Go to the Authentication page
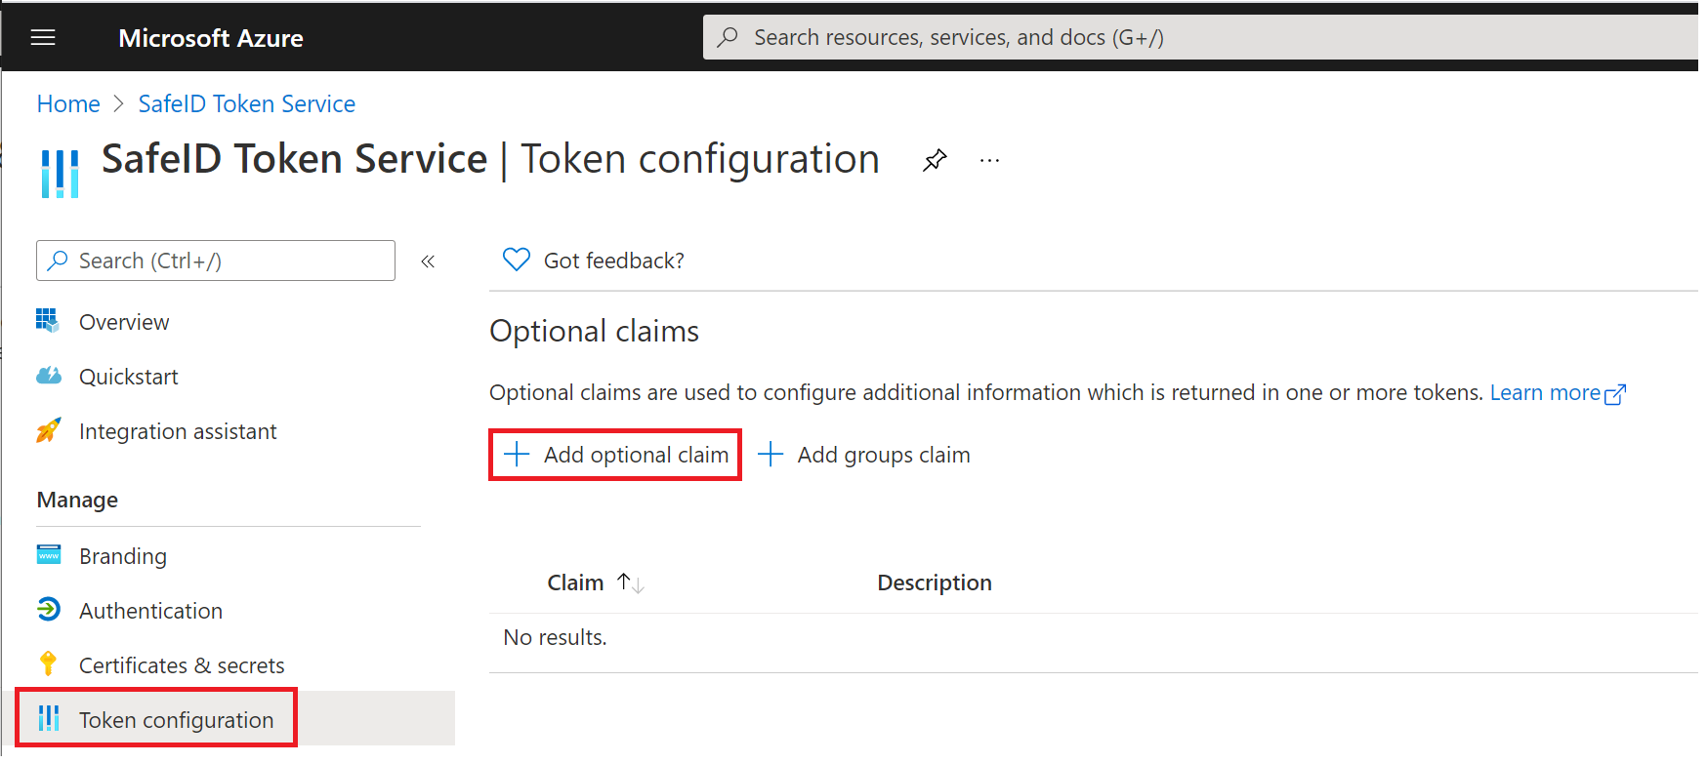This screenshot has width=1708, height=763. pyautogui.click(x=150, y=611)
